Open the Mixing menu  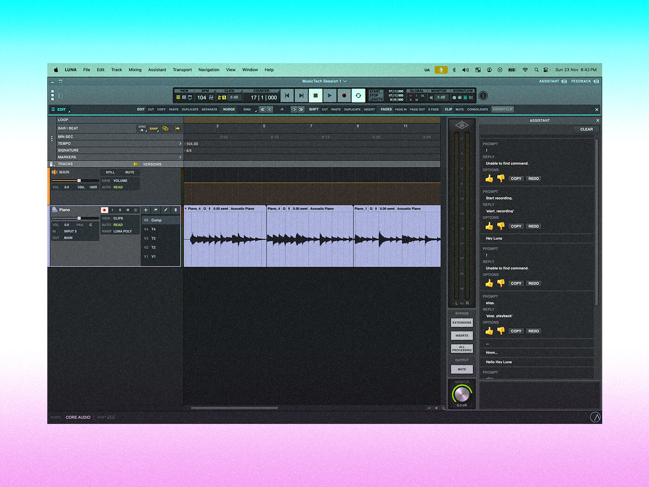(135, 70)
